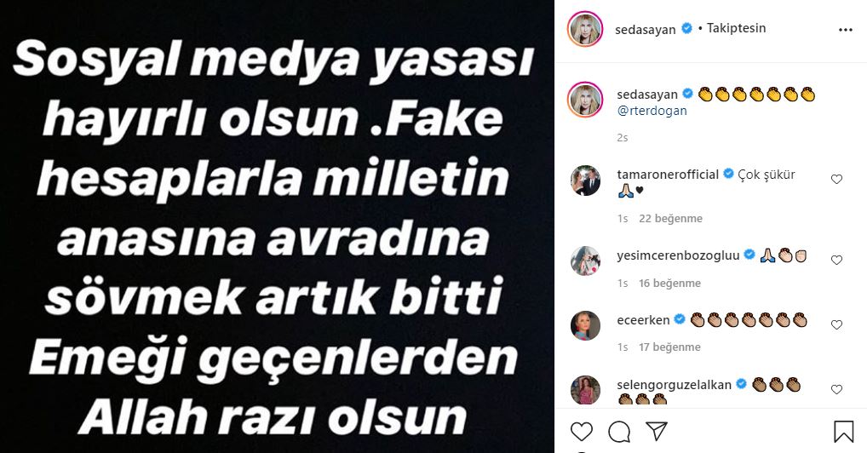Share post via paper plane icon
This screenshot has height=453, width=867.
click(x=657, y=431)
